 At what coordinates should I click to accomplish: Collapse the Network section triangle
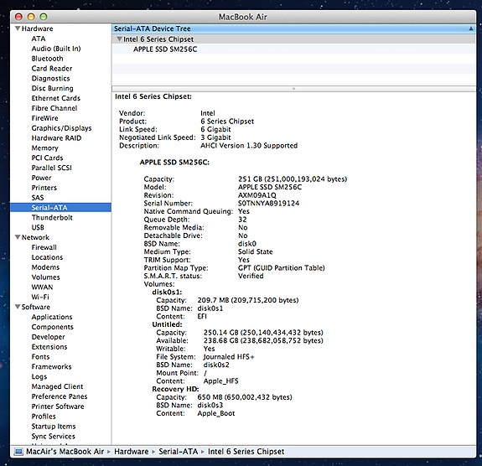[x=18, y=237]
